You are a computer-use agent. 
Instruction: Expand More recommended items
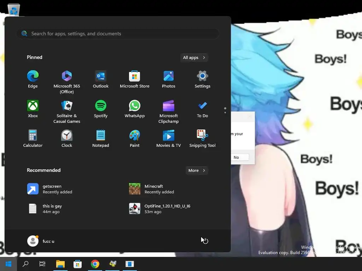(x=197, y=170)
